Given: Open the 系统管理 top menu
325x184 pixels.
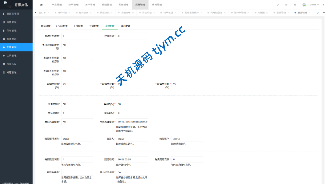Looking at the screenshot, I should 140,5.
